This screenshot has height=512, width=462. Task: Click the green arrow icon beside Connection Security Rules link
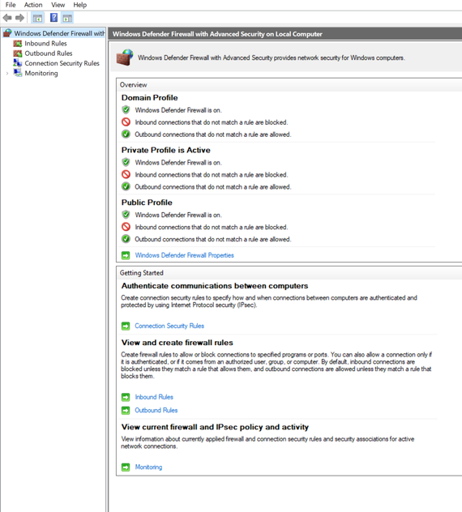[x=126, y=326]
